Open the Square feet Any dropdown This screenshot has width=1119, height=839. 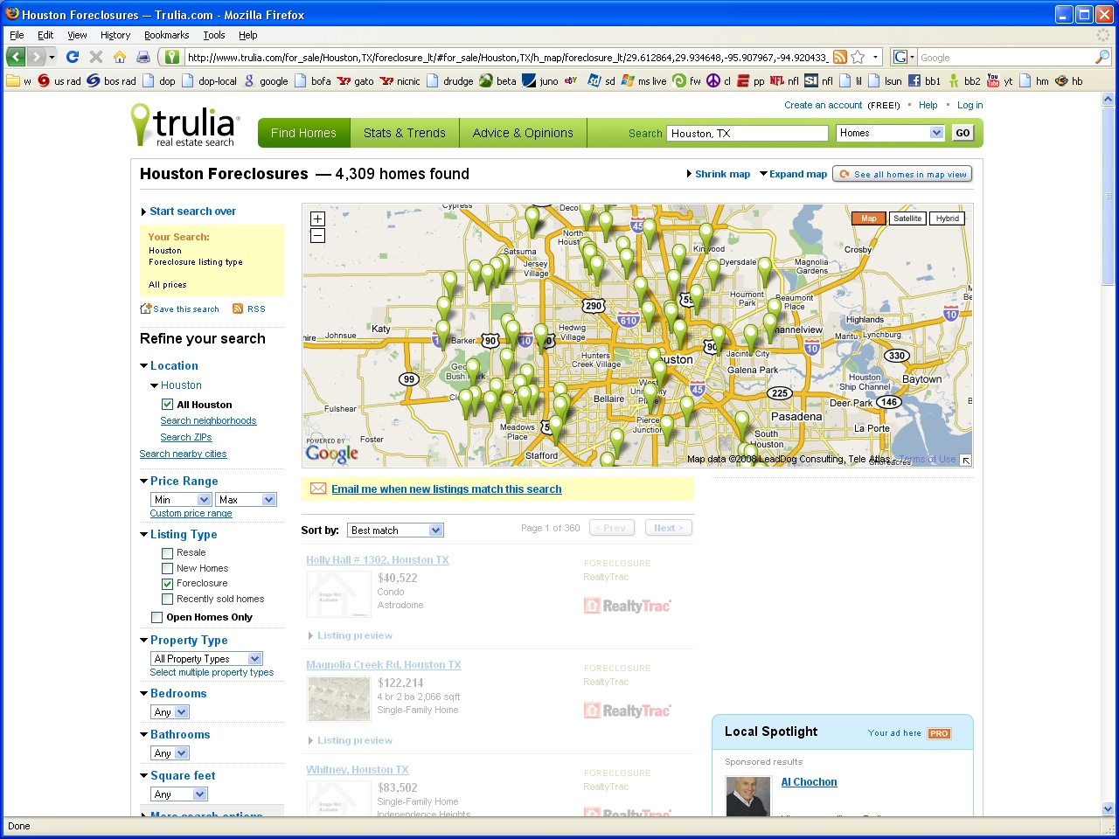tap(178, 794)
